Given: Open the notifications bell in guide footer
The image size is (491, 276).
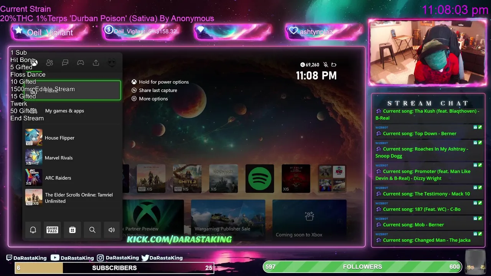Looking at the screenshot, I should click(33, 230).
